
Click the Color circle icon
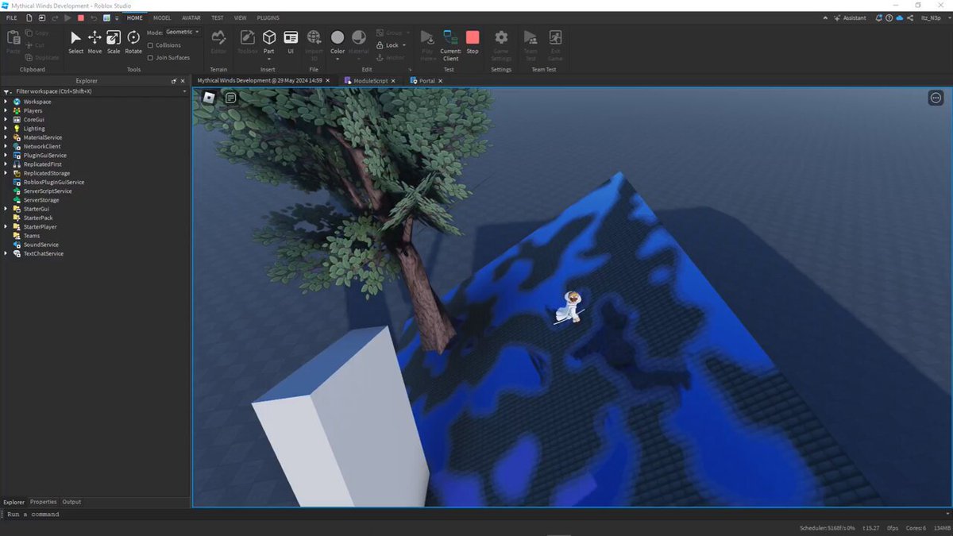[x=338, y=37]
